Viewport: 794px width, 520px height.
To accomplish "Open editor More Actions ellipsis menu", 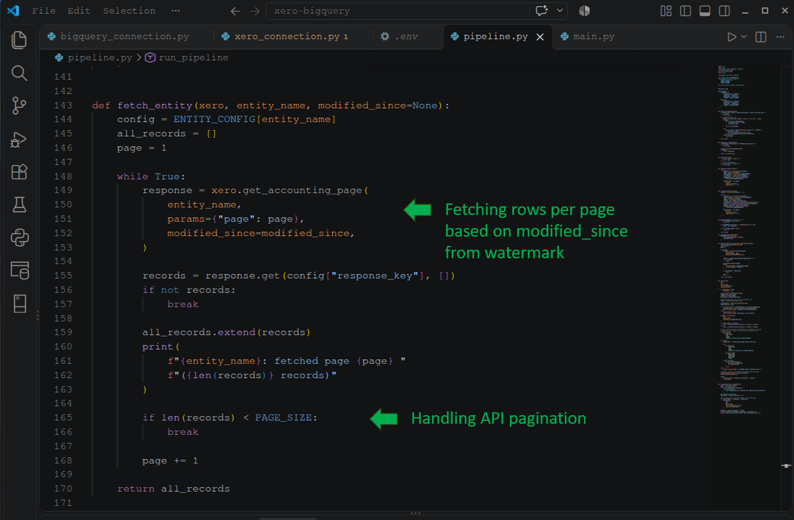I will pyautogui.click(x=781, y=37).
